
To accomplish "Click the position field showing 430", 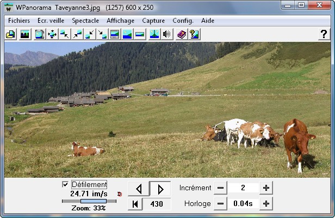I will click(157, 204).
